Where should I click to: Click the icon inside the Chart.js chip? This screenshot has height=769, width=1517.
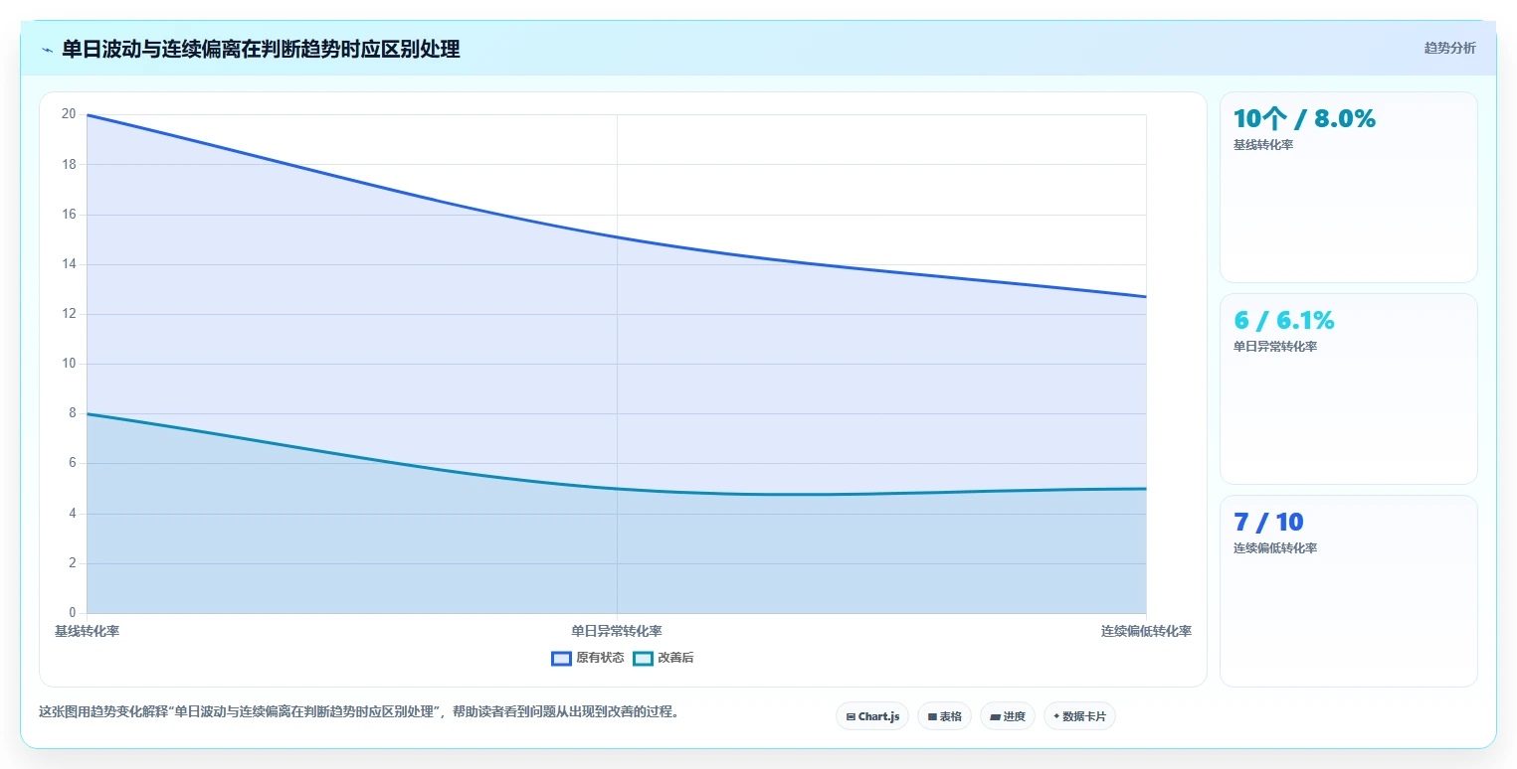851,716
